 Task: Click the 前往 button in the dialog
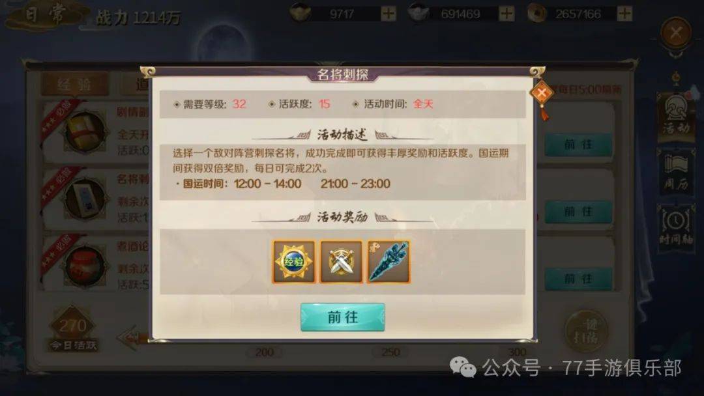point(343,317)
